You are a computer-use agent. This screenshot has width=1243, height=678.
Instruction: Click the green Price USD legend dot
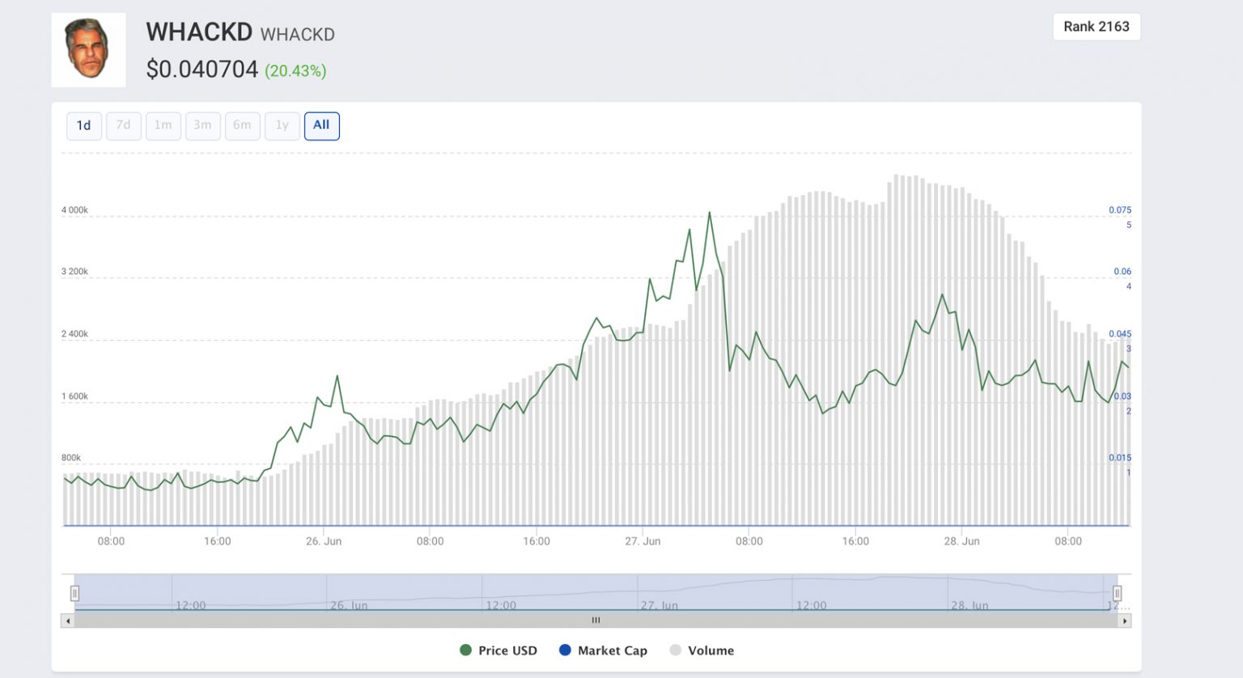[465, 650]
